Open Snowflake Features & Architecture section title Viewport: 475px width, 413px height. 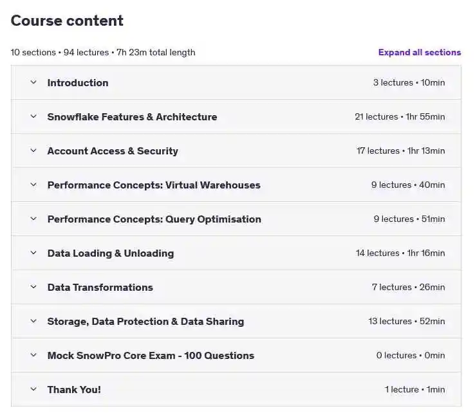point(132,117)
